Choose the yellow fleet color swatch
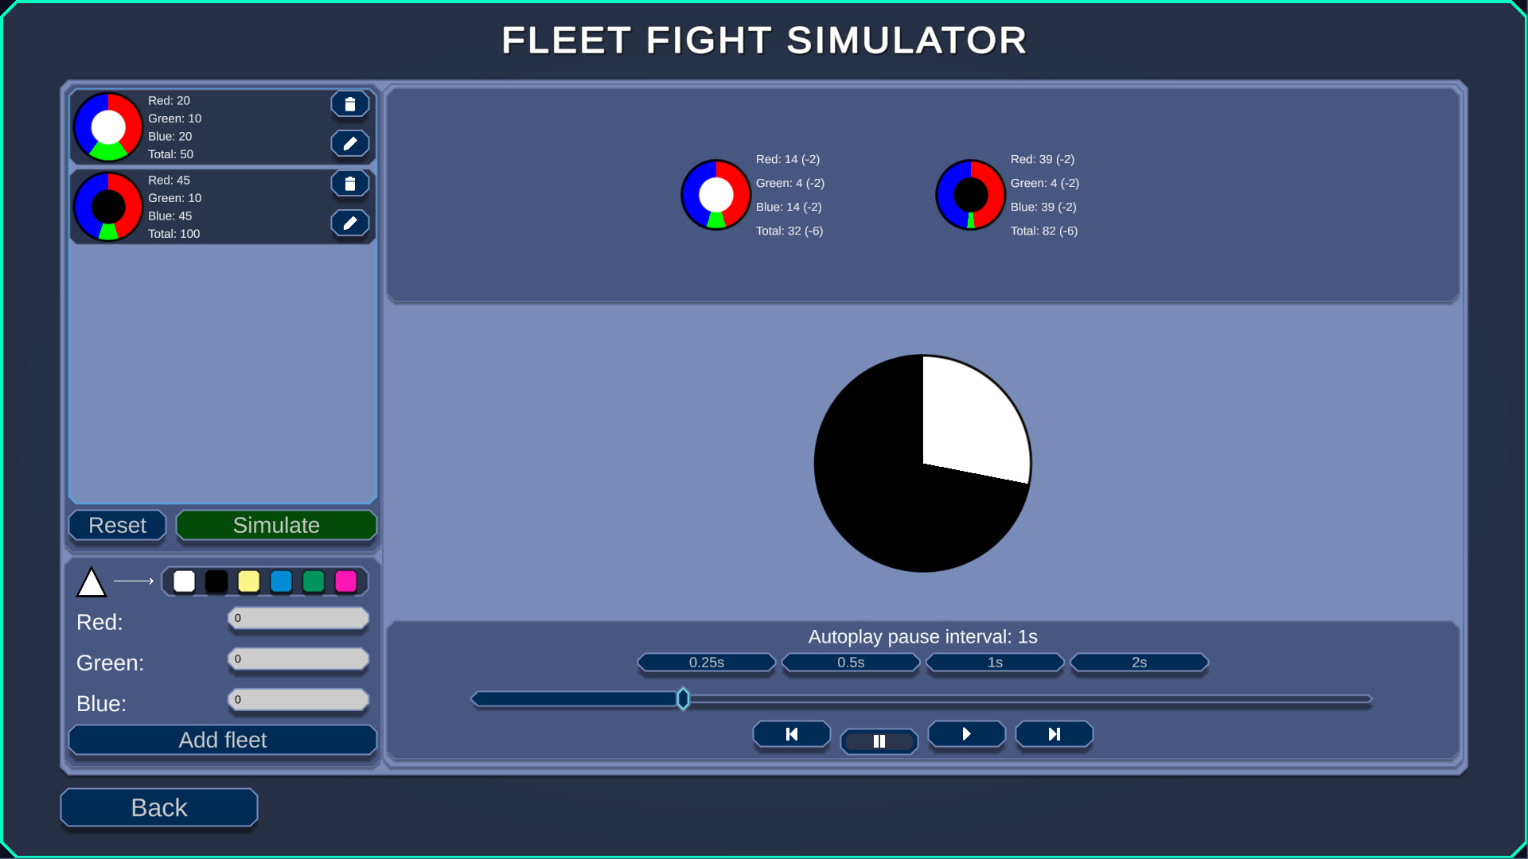Viewport: 1528px width, 859px height. click(249, 581)
